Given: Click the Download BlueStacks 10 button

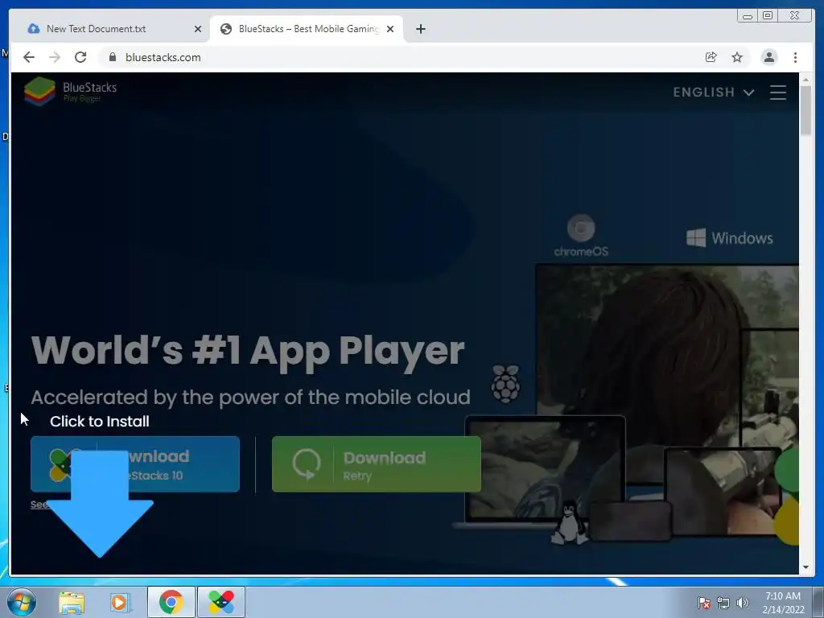Looking at the screenshot, I should 135,464.
